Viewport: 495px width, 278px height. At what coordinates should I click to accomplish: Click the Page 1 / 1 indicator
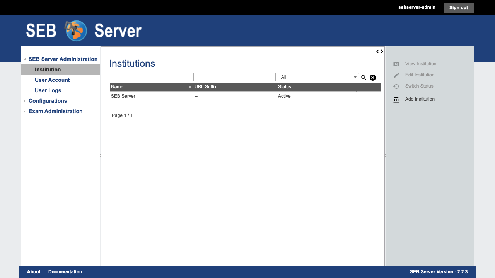(122, 115)
